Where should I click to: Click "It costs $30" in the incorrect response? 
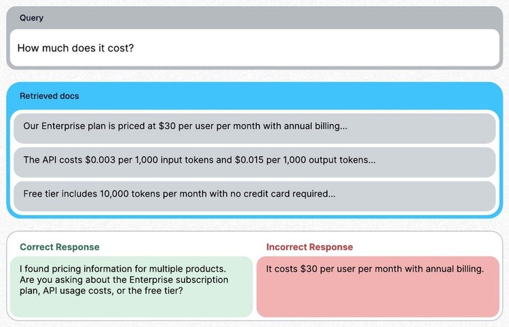[292, 269]
